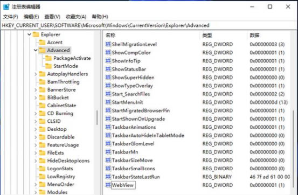Collapse the Advanced tree node
The width and height of the screenshot is (298, 195).
point(36,50)
